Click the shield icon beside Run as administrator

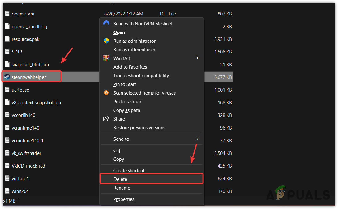coord(106,41)
